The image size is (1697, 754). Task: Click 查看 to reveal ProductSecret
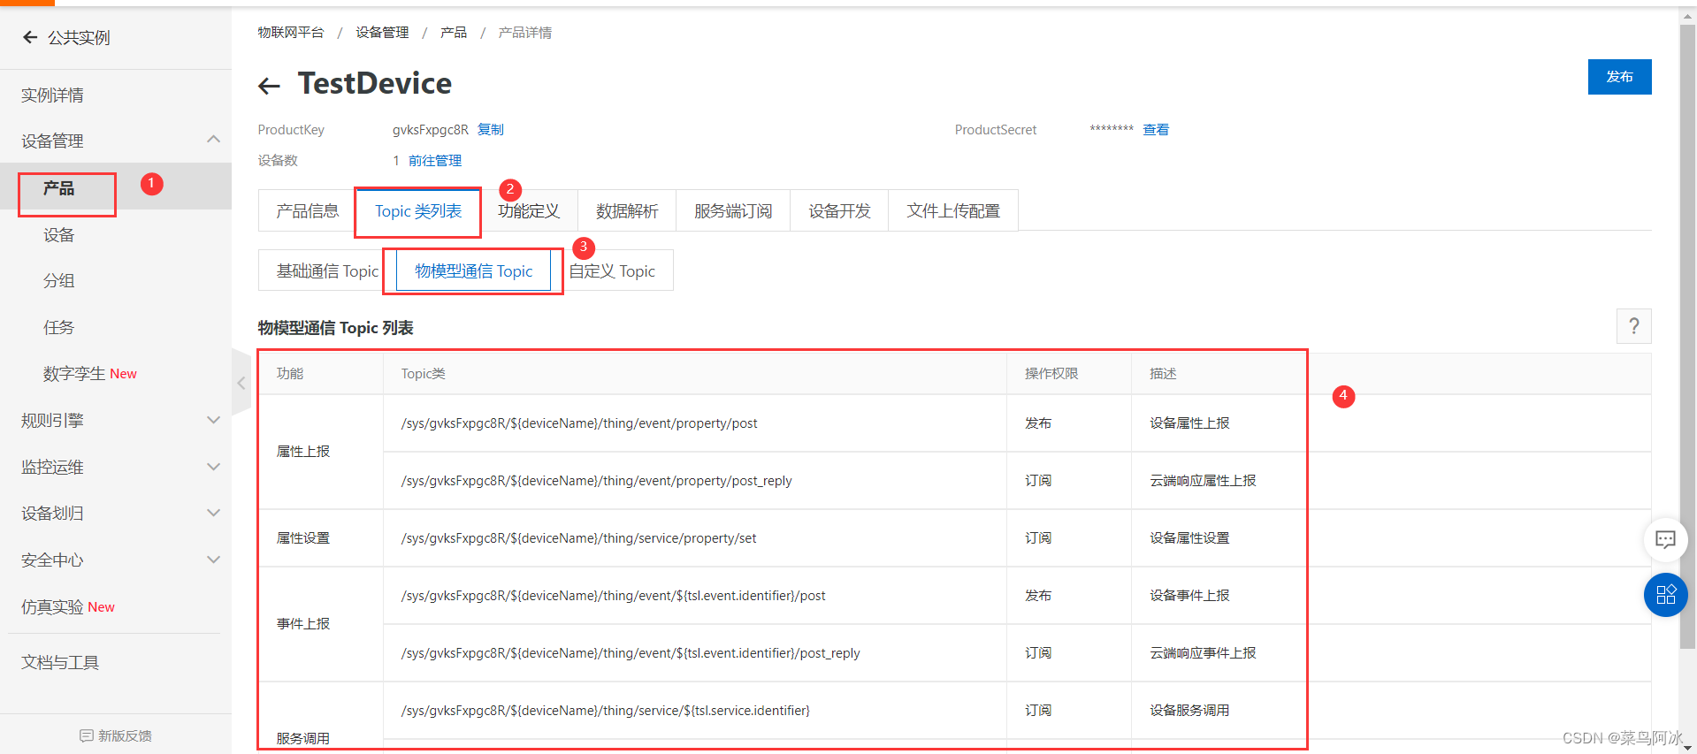click(x=1156, y=129)
